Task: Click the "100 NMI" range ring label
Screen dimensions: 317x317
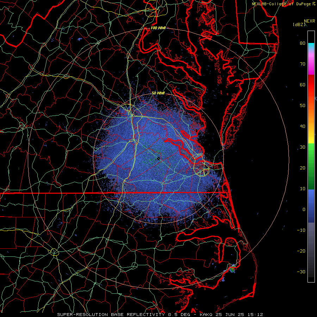Action: tap(158, 28)
